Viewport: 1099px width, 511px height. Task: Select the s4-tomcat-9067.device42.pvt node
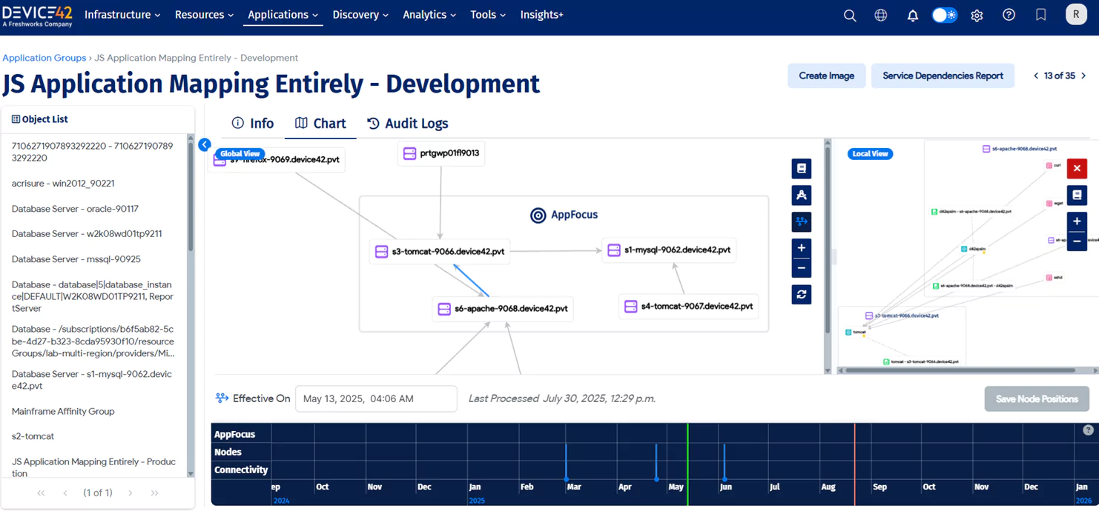pyautogui.click(x=689, y=306)
